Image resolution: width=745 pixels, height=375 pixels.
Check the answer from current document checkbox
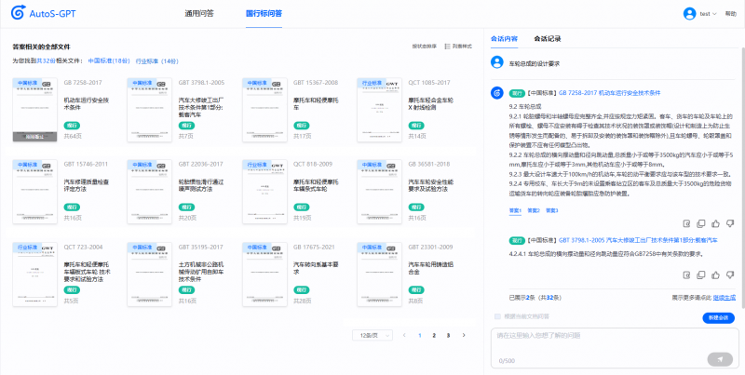click(497, 316)
